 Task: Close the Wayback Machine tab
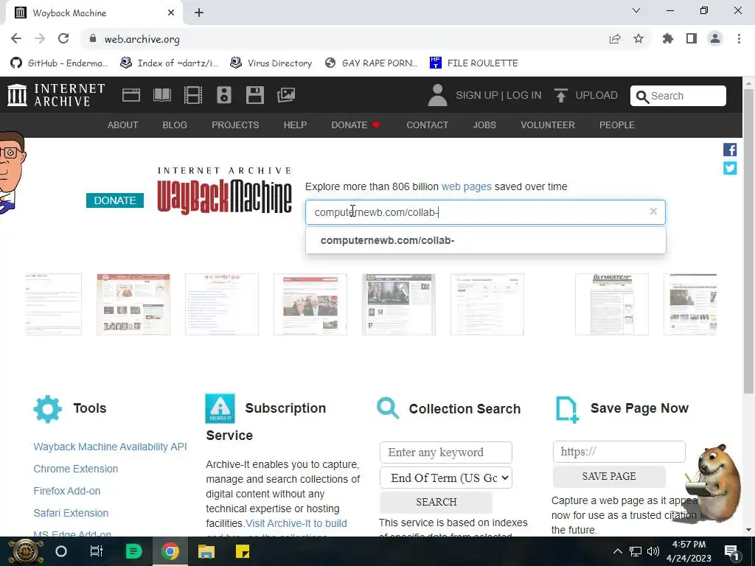pos(171,13)
